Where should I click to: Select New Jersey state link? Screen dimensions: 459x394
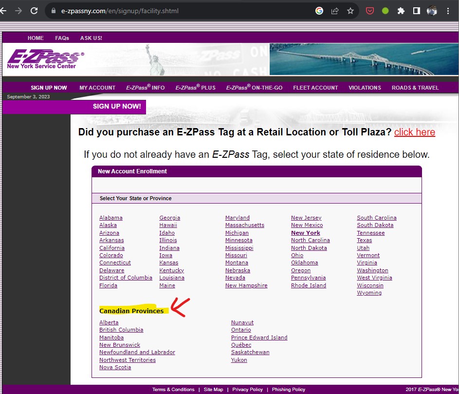(306, 218)
